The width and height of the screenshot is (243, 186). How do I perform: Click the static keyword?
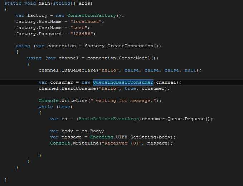tap(13, 3)
